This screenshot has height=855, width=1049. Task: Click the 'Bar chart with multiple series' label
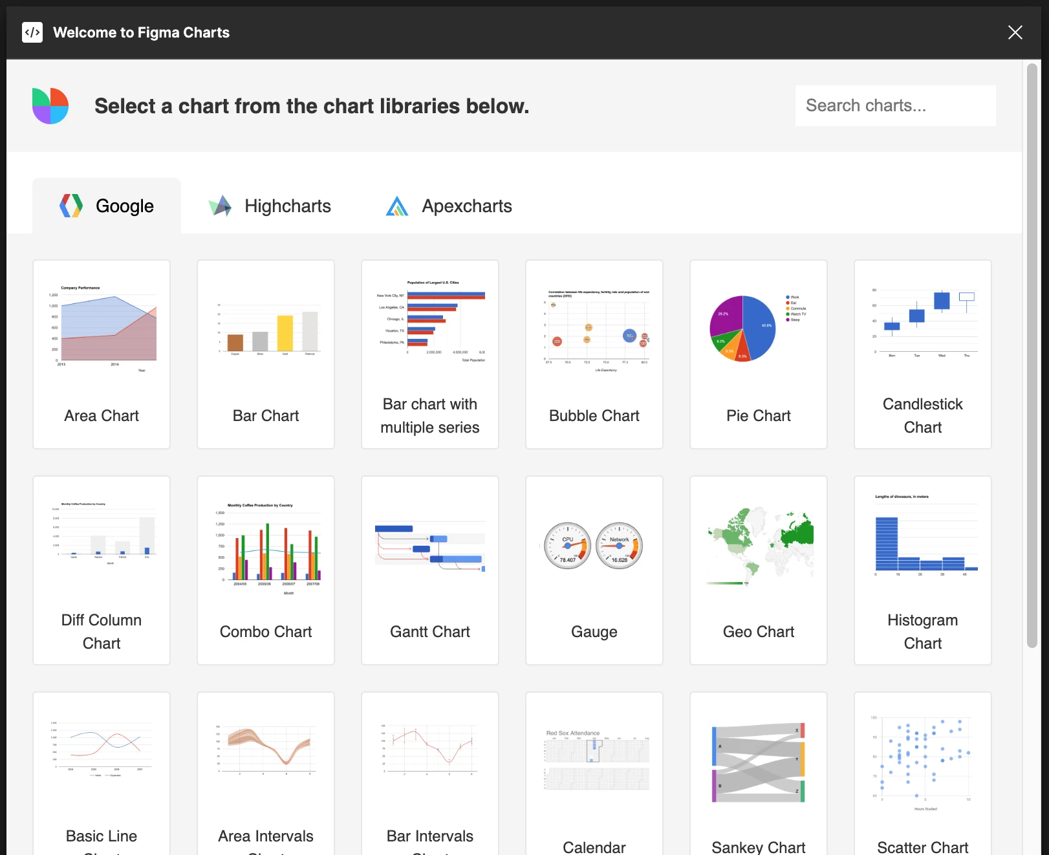pyautogui.click(x=430, y=416)
